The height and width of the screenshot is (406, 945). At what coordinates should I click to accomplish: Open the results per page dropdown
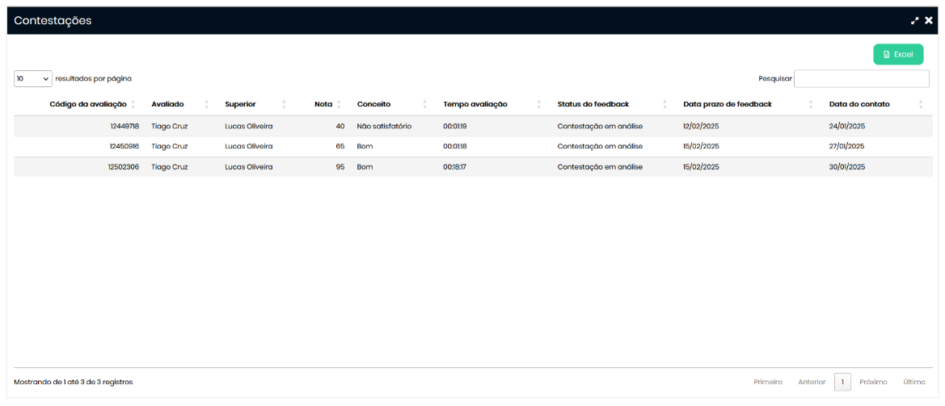coord(32,78)
